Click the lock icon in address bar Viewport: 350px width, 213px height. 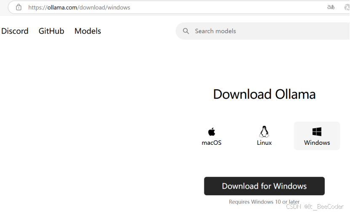point(19,7)
